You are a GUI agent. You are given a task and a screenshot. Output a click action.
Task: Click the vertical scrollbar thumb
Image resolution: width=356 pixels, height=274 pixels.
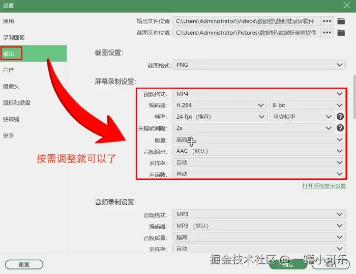(354, 97)
